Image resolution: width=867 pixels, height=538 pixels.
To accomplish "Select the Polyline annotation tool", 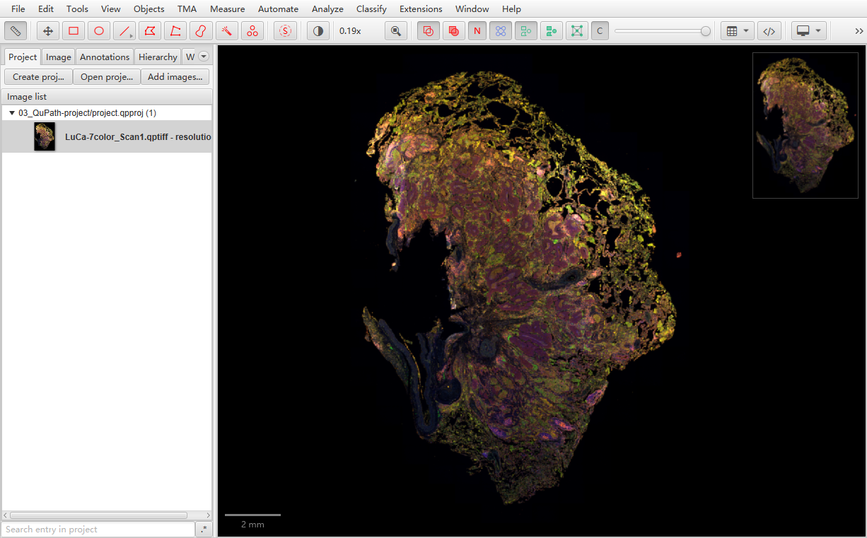I will click(x=175, y=31).
